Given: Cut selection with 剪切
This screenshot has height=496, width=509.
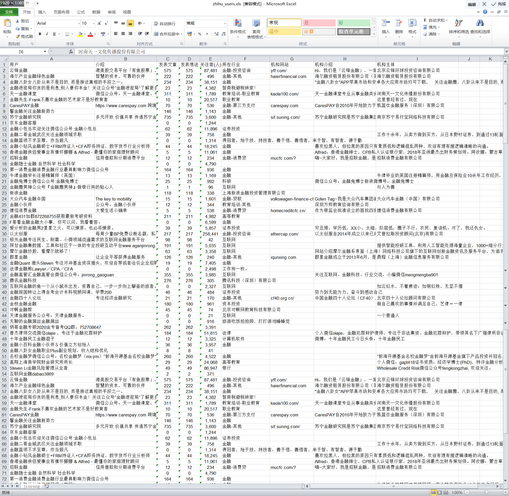Looking at the screenshot, I should (x=22, y=21).
